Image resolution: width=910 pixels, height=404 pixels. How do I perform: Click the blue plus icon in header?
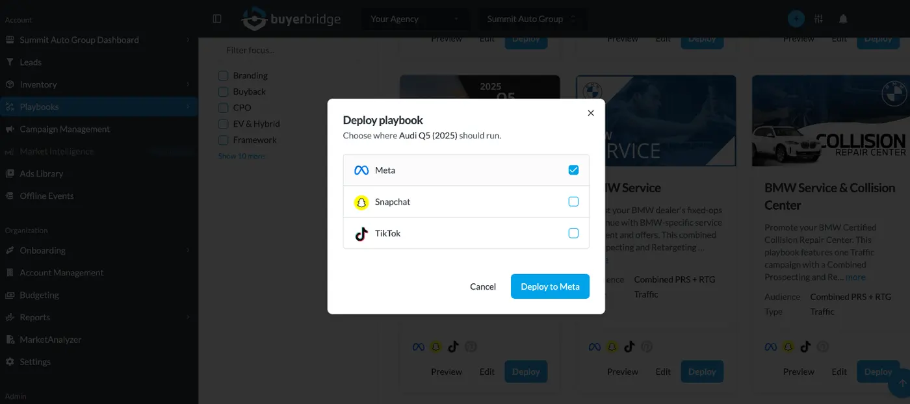[796, 19]
